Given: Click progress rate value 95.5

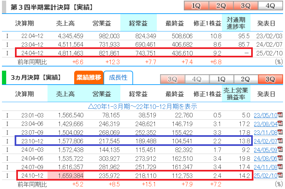Looking at the screenshot, I should 244,36.
